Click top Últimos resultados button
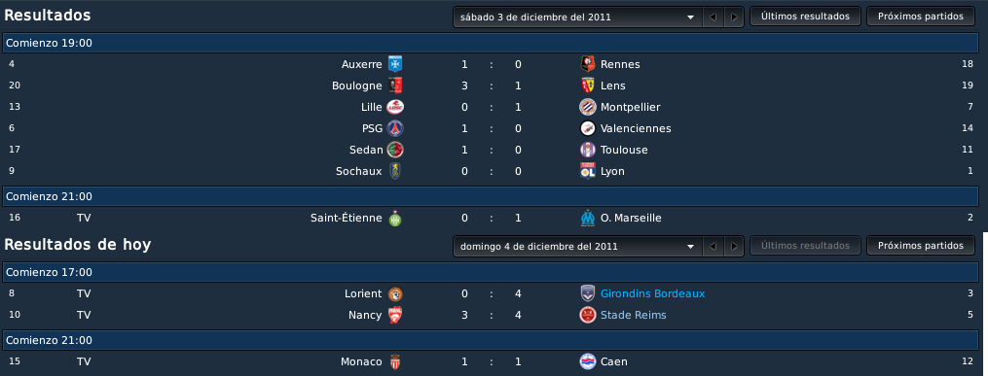 pos(805,17)
